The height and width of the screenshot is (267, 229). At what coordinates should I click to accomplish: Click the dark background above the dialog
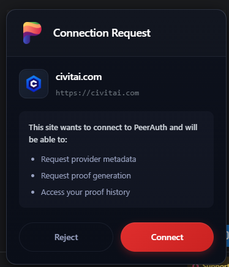[114, 4]
